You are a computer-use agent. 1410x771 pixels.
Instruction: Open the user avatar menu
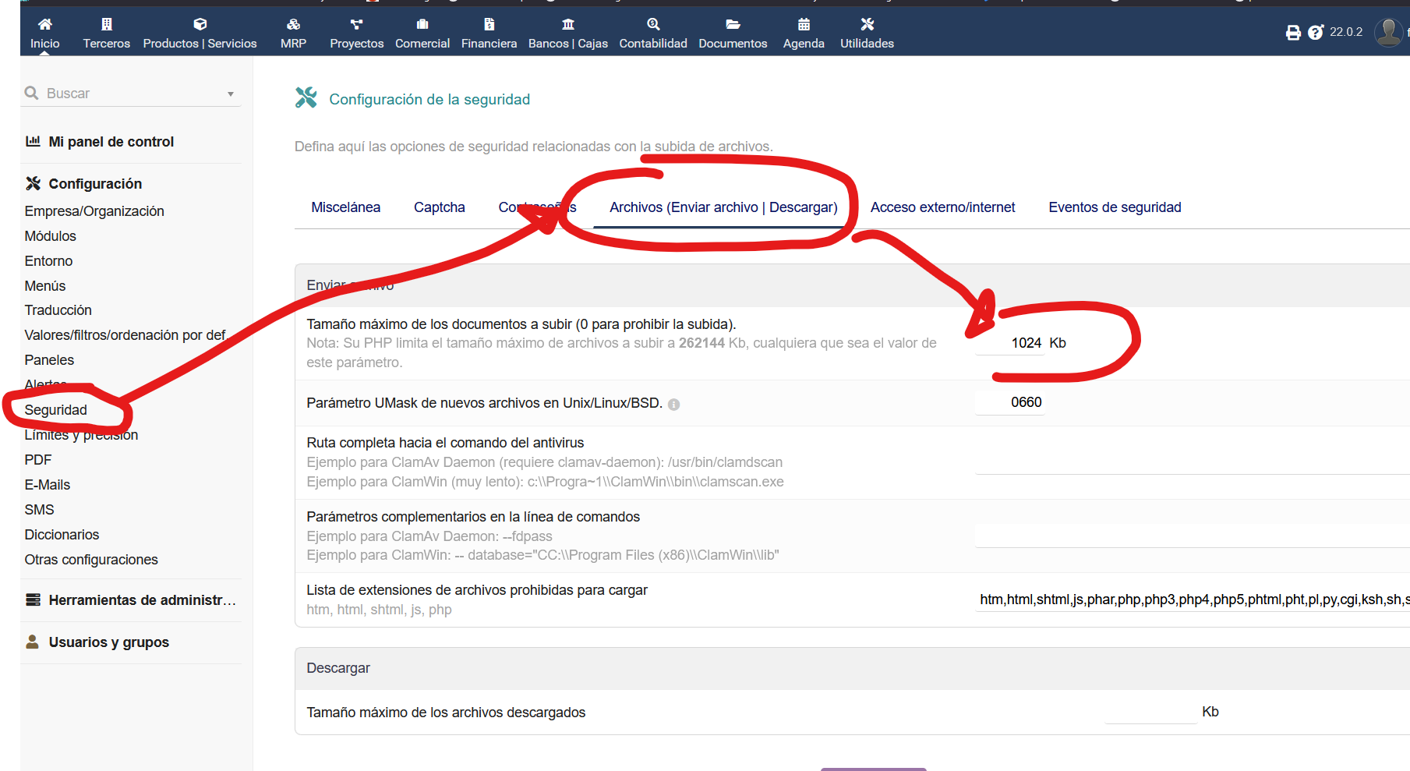(x=1388, y=32)
